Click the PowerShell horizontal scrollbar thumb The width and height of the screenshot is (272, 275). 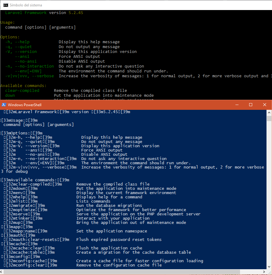122,272
